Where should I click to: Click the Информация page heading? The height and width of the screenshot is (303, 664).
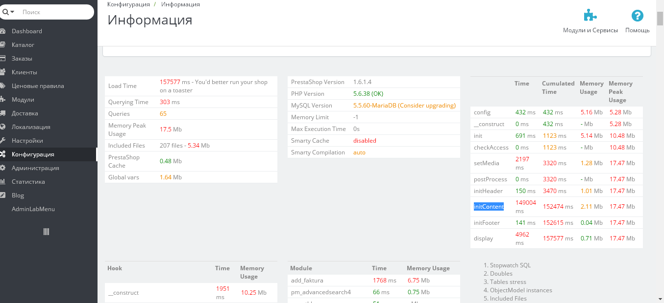[x=150, y=20]
